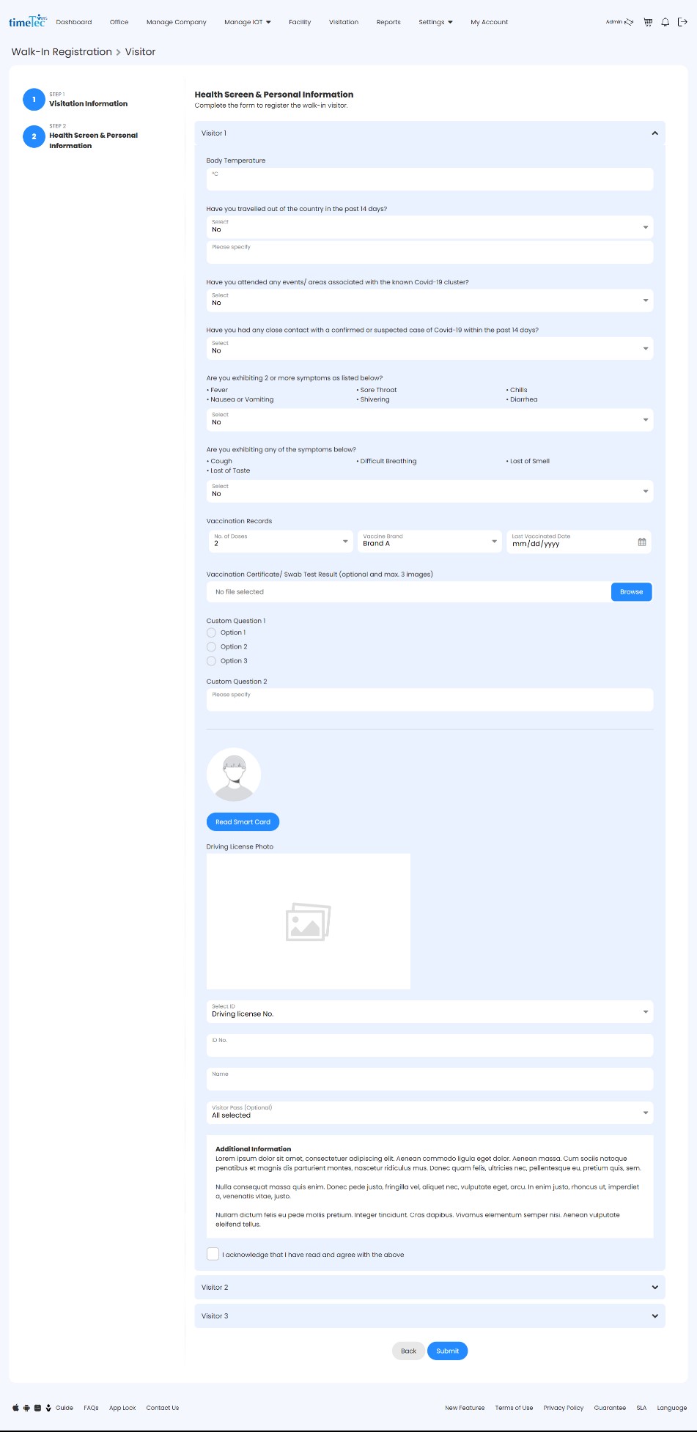The height and width of the screenshot is (1432, 697).
Task: Open calendar picker for Last Vaccinated Date
Action: click(642, 542)
